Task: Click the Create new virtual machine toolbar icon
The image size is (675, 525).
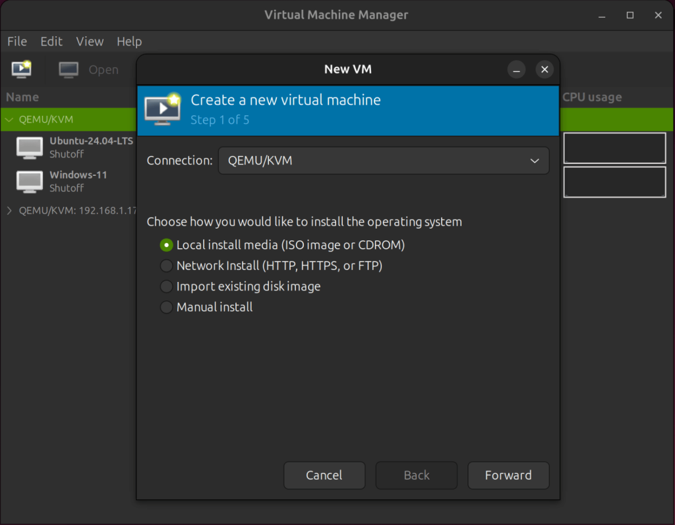Action: click(21, 69)
